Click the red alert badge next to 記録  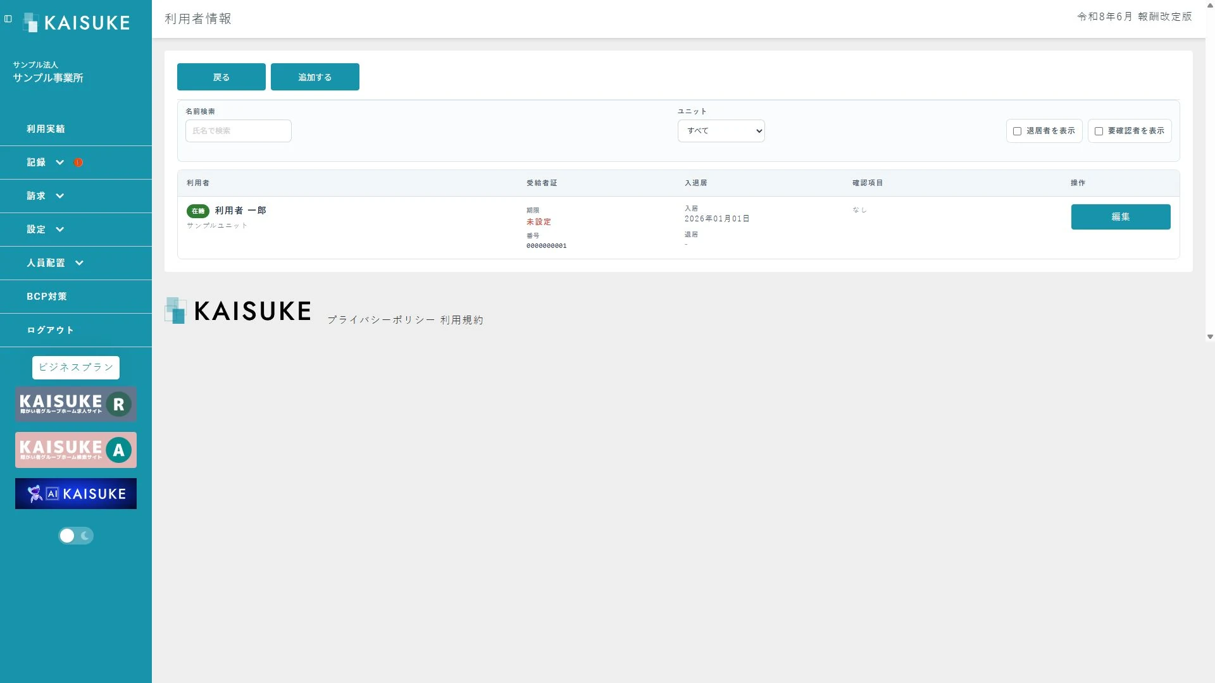coord(78,163)
